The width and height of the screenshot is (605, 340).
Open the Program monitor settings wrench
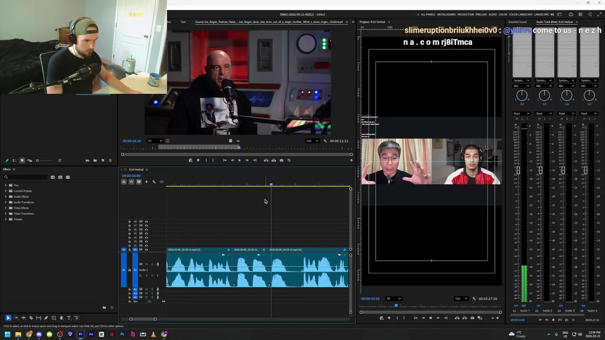click(x=474, y=298)
